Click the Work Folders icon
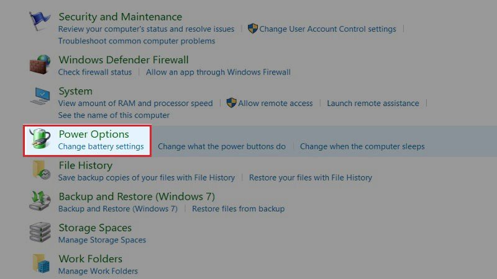Screen dimensions: 497x279 point(41,263)
